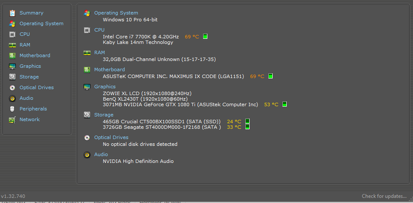Click the speaker icon beside Audio heading
Viewport: 413px width, 203px height.
[87, 154]
